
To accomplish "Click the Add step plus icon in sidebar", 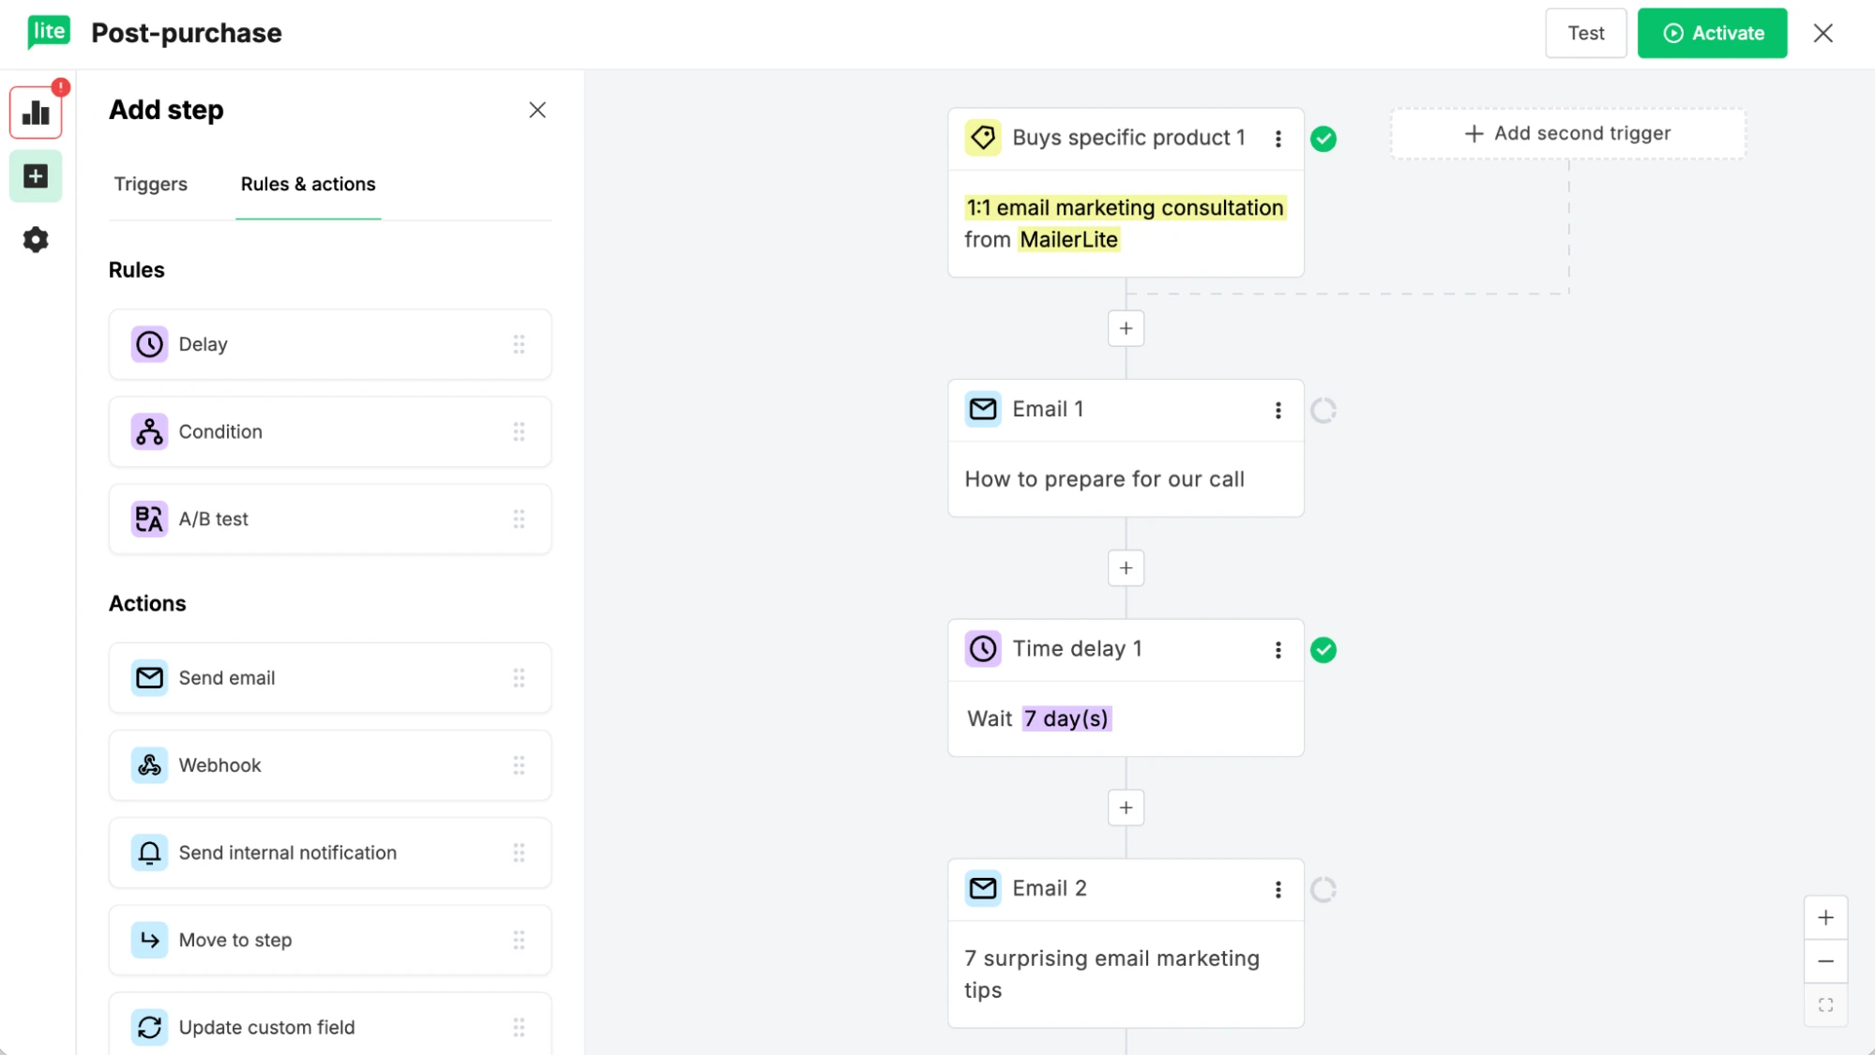I will click(x=35, y=175).
